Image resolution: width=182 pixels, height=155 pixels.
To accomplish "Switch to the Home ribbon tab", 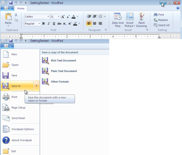I will (21, 9).
